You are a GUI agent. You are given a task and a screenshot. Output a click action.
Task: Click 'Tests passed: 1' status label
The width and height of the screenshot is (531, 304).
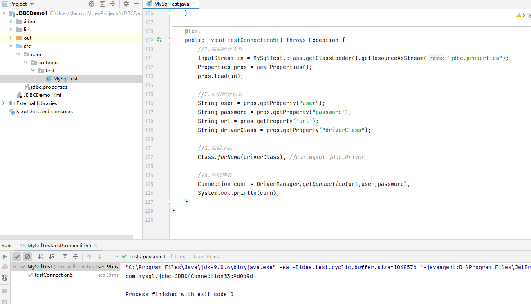pyautogui.click(x=147, y=257)
